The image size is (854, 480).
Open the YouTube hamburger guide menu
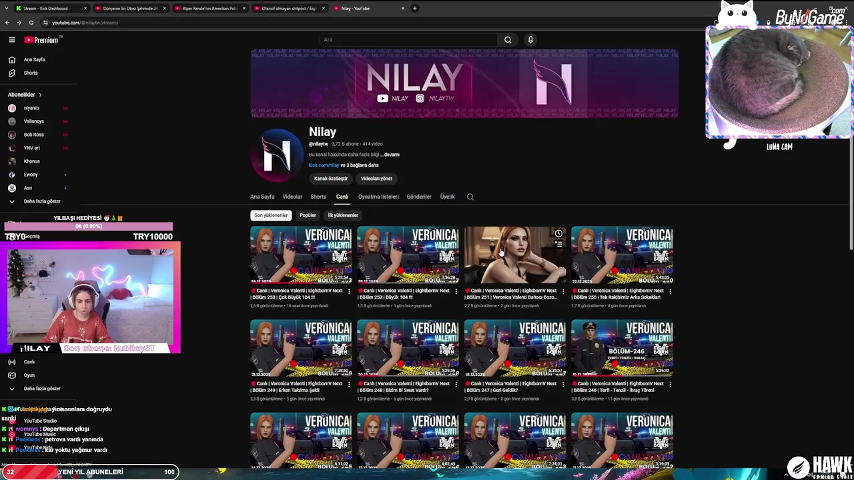point(11,40)
